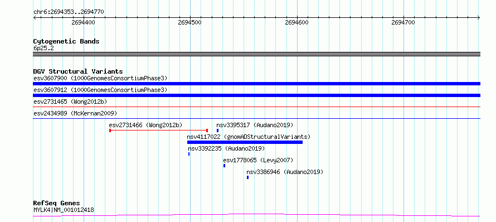Screen dimensions: 496x222
Task: Select the small nsv3395317 blue marker
Action: click(x=218, y=131)
